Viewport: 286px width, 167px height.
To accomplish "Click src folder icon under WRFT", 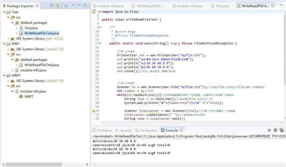I will [12, 86].
